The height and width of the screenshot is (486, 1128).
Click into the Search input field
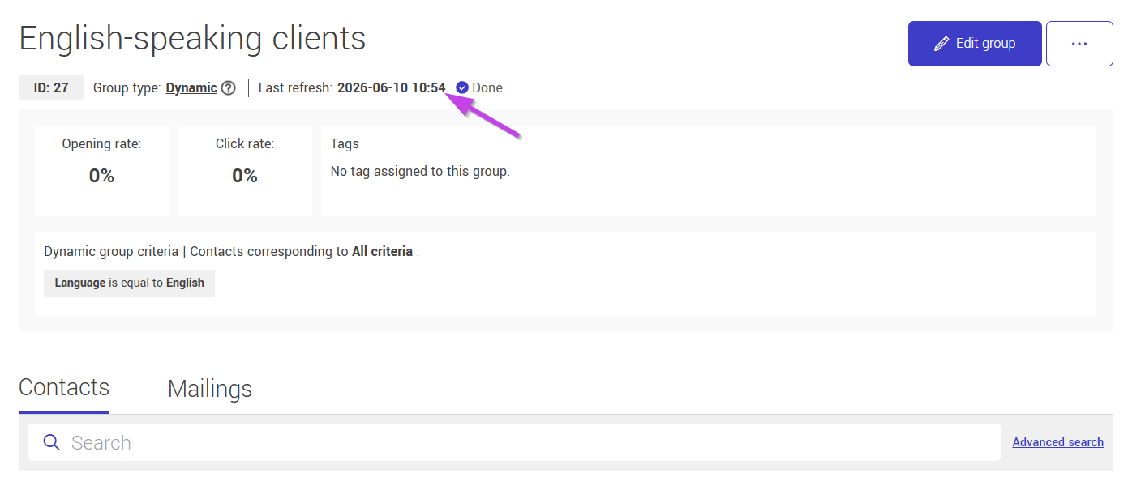514,442
